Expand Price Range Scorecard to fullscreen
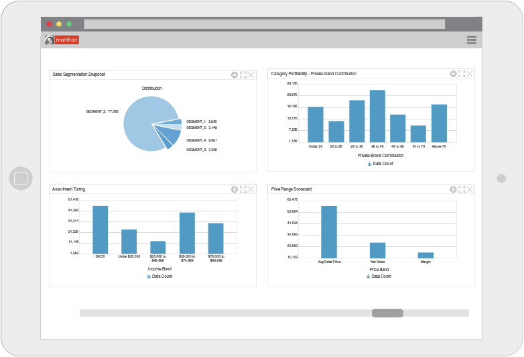This screenshot has height=357, width=524. pyautogui.click(x=462, y=190)
